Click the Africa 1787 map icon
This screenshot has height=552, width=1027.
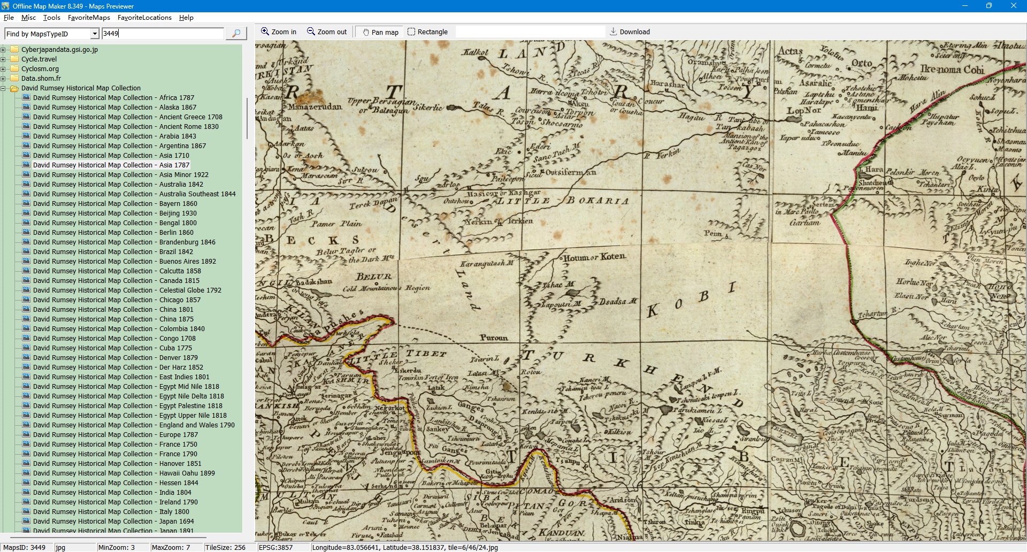coord(26,98)
